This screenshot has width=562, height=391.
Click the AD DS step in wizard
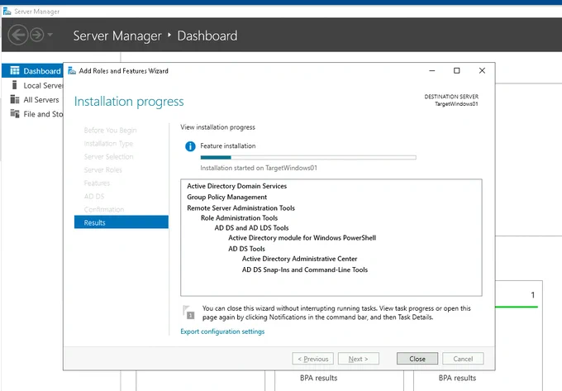[94, 197]
